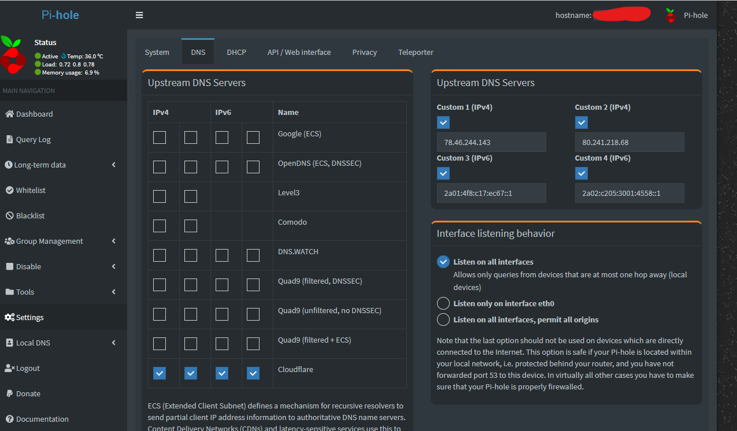
Task: Uncheck the Custom 4 (IPv6) checkbox
Action: (582, 173)
